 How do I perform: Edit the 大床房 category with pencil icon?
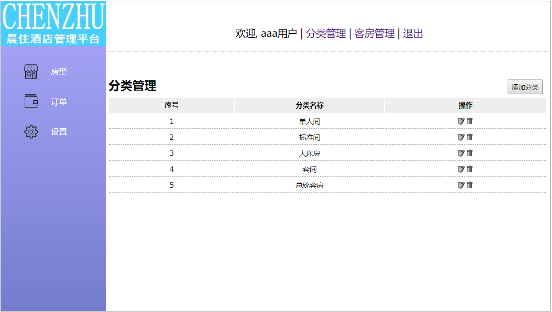[461, 153]
